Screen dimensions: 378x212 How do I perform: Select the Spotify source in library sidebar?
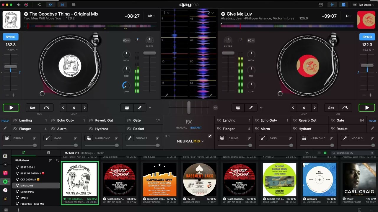pyautogui.click(x=5, y=182)
